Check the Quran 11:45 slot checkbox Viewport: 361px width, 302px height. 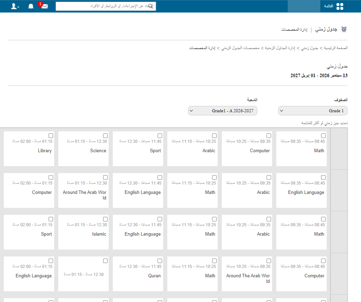tap(160, 261)
